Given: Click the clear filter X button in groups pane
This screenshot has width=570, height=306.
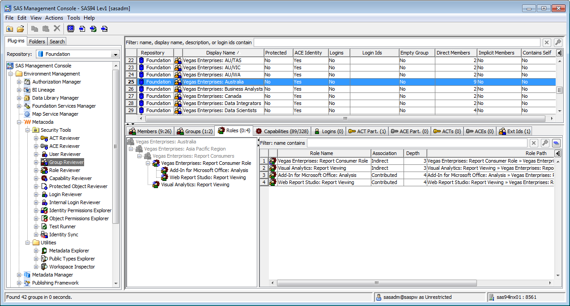Looking at the screenshot, I should 546,42.
